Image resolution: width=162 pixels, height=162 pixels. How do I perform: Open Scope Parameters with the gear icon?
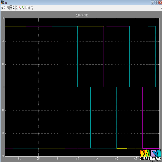click(x=4, y=8)
